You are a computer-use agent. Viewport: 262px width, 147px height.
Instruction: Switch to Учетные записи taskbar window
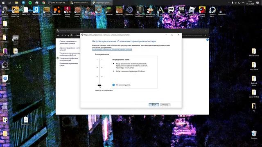[80, 3]
